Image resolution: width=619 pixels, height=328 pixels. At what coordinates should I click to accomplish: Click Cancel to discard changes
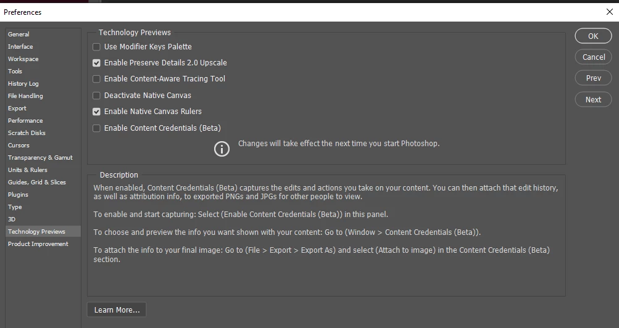click(593, 57)
